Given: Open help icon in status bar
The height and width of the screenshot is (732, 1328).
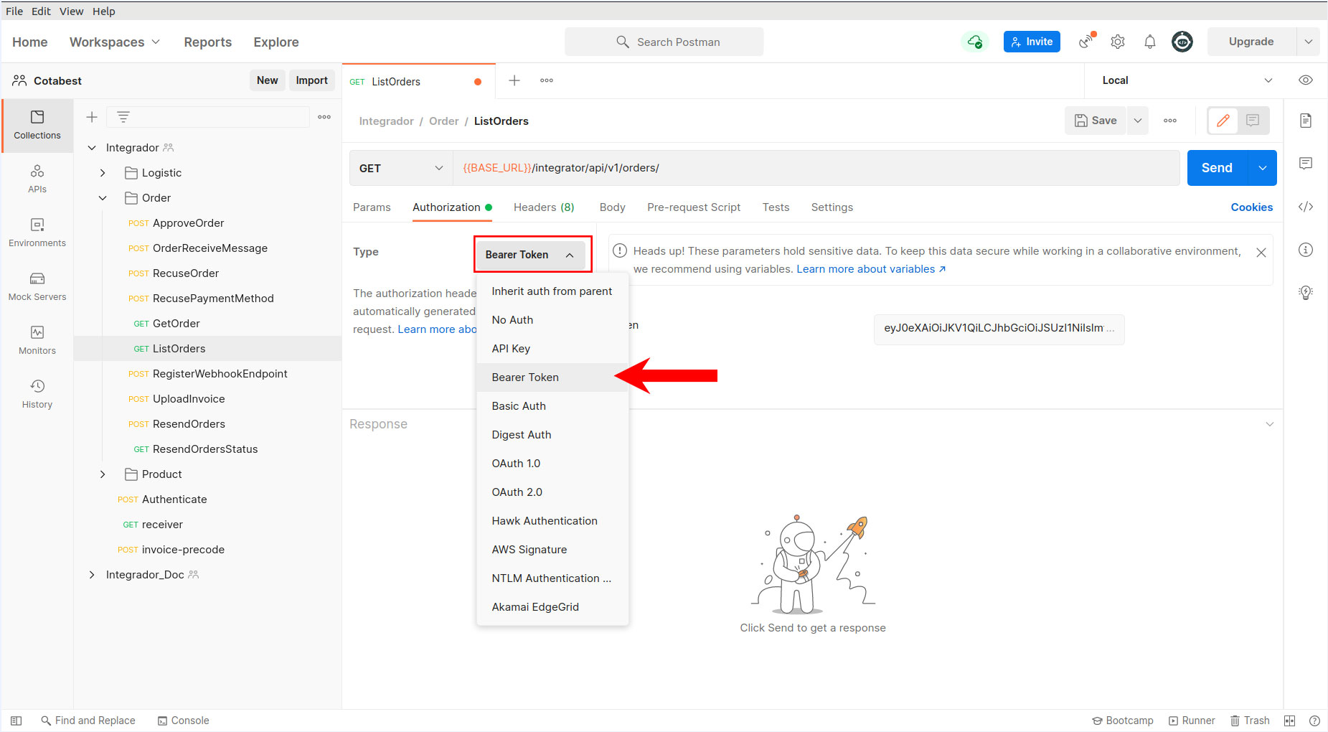Looking at the screenshot, I should coord(1314,721).
